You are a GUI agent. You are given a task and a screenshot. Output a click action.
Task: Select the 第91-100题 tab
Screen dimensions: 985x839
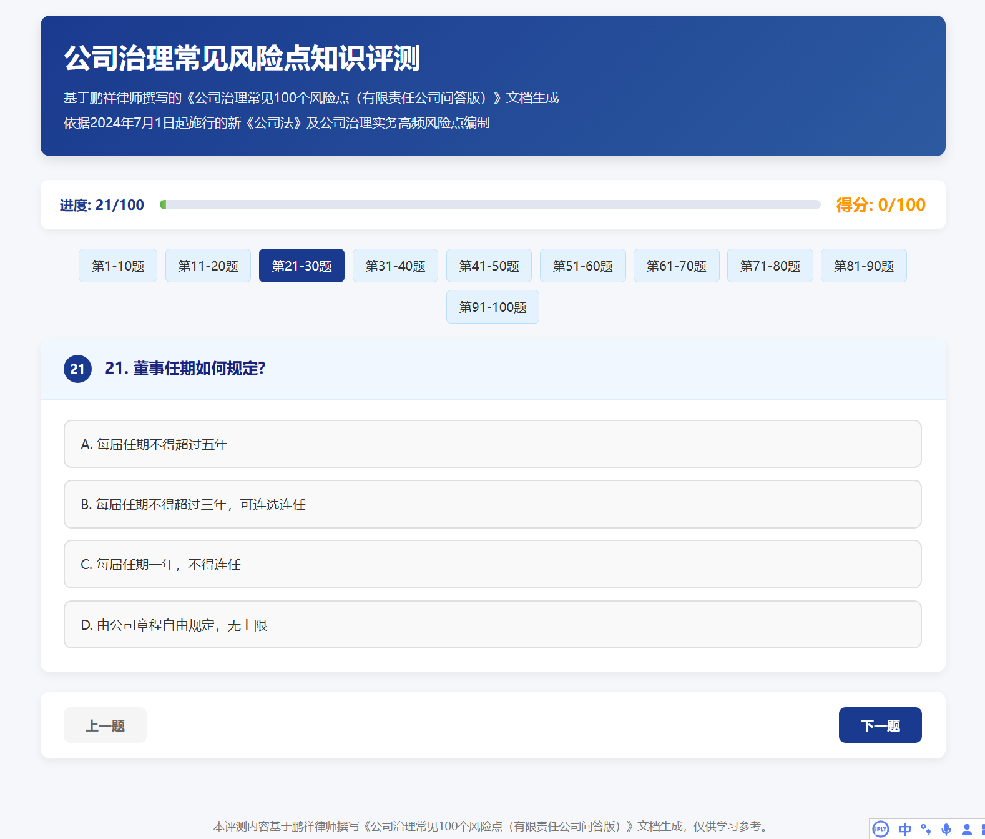point(492,307)
